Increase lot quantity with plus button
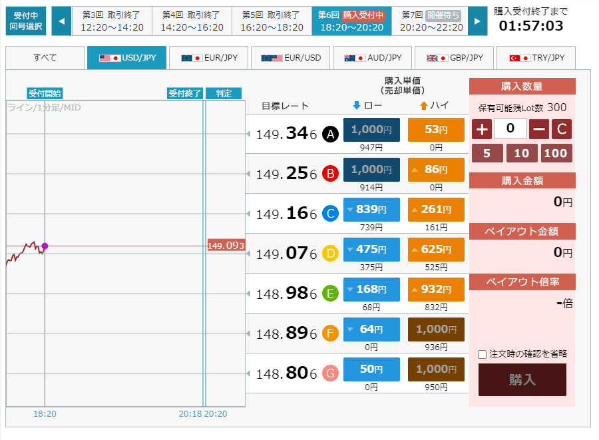This screenshot has width=599, height=440. [x=482, y=129]
